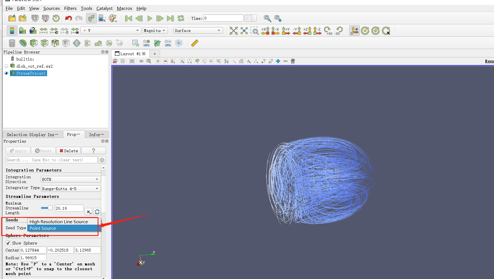Adjust the Maximum Streamline Length slider

pyautogui.click(x=47, y=207)
